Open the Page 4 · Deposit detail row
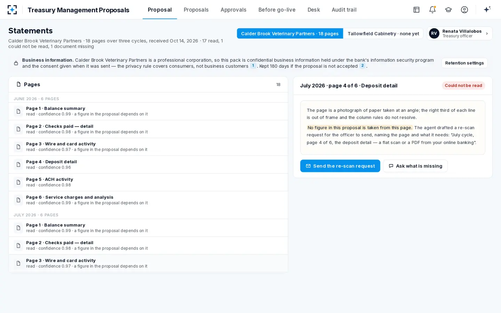501x313 pixels. coord(148,164)
